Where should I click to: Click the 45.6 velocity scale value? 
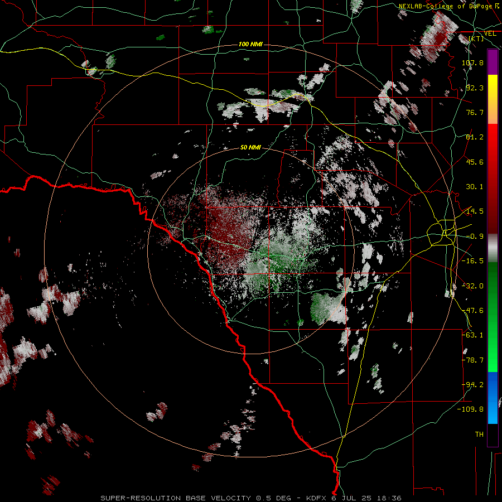tap(475, 162)
